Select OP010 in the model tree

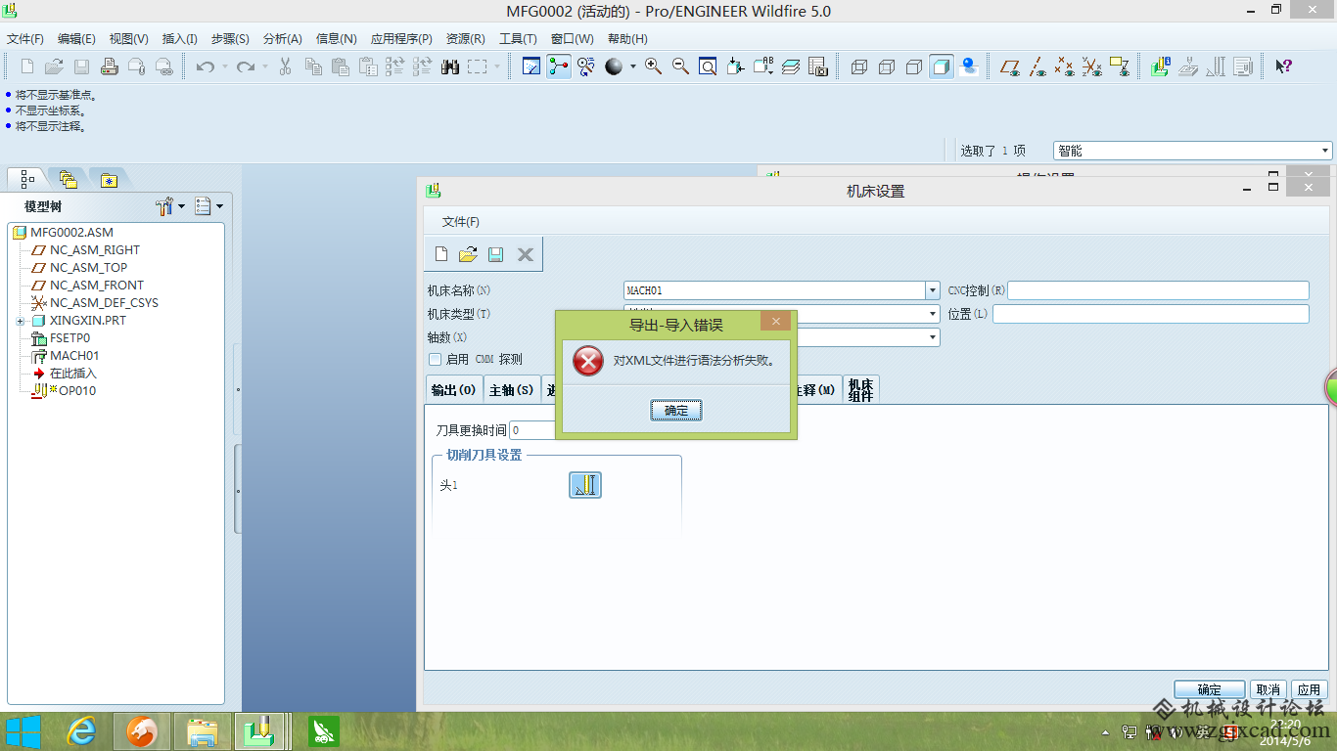tap(77, 391)
